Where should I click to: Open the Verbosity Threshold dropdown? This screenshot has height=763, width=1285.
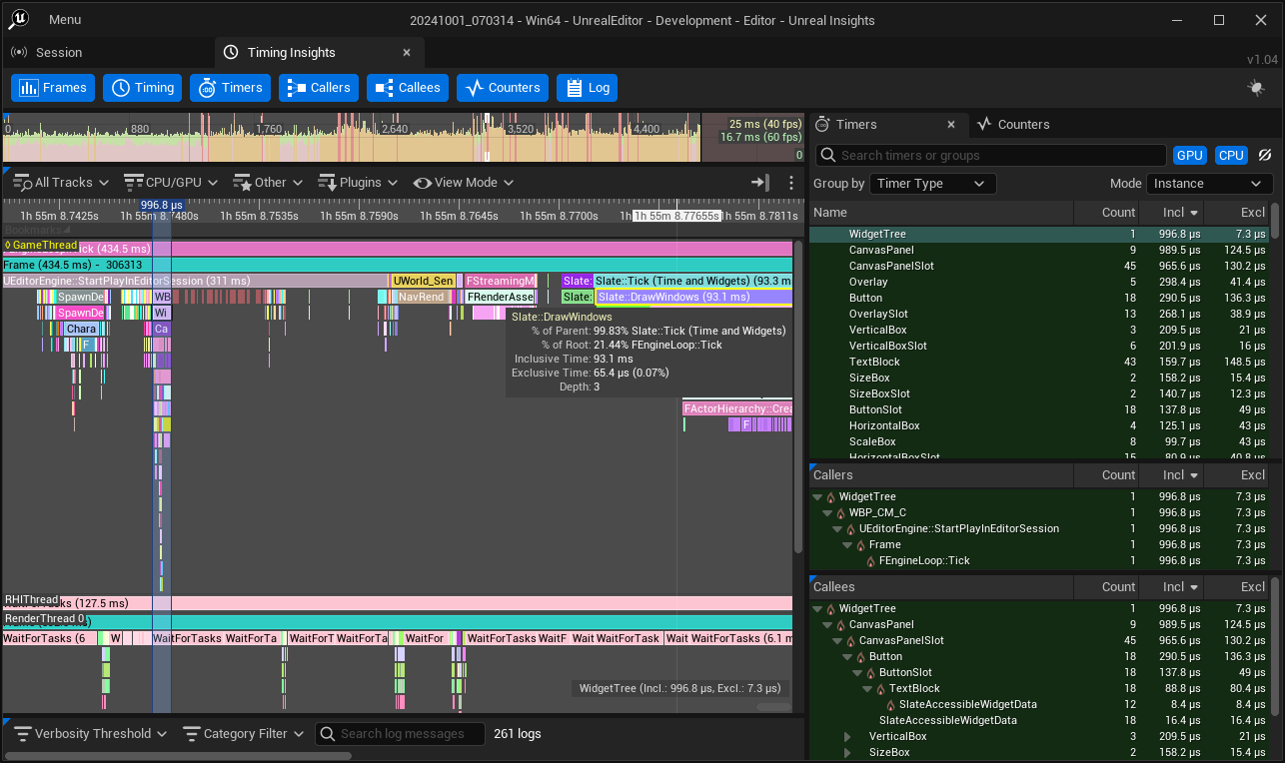(x=90, y=734)
